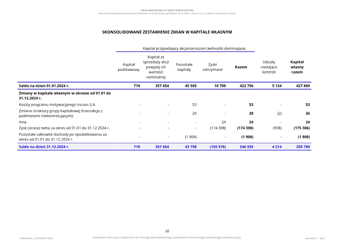The height and width of the screenshot is (244, 346).
Task: Click the 'Pozostałe kapitały' column header
Action: click(184, 67)
